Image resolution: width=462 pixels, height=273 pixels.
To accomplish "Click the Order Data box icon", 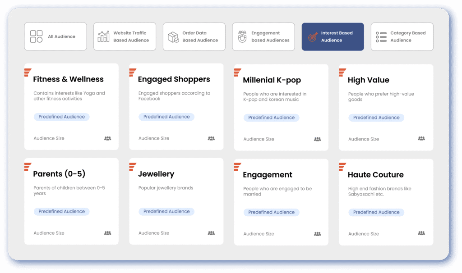I will click(173, 36).
